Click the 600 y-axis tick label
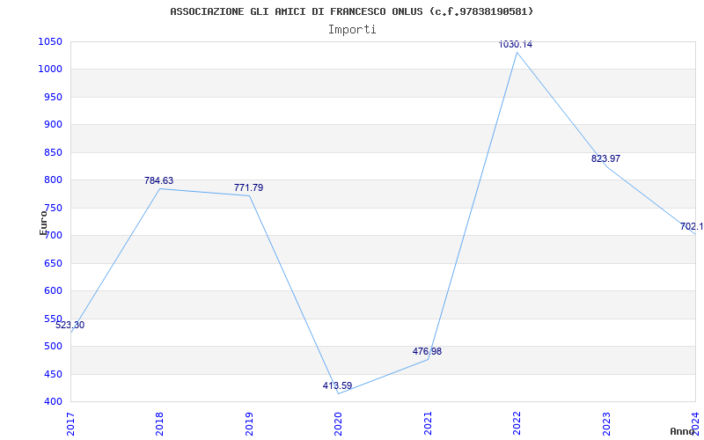Viewport: 704px width, 440px height. [x=53, y=291]
